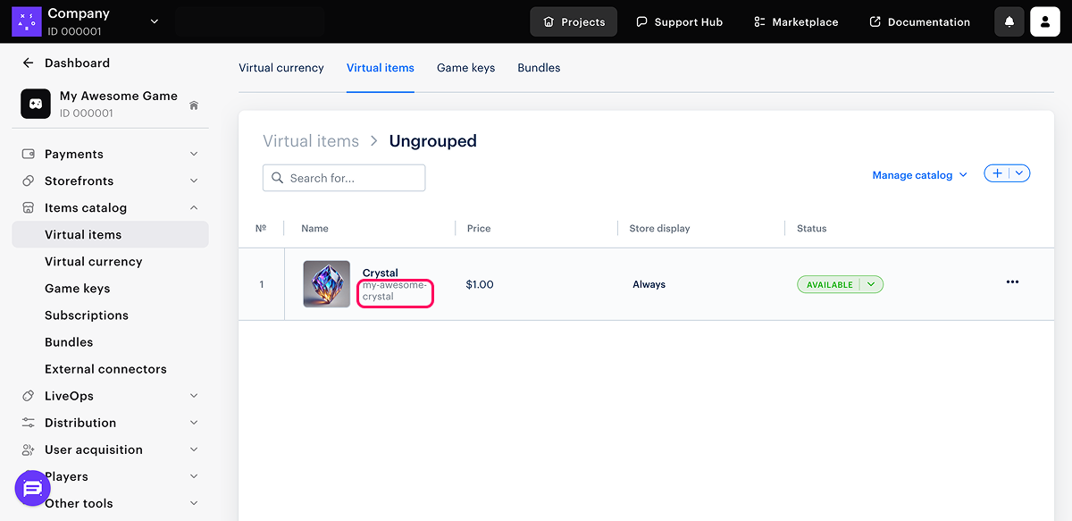Switch to the Game keys tab
Viewport: 1072px width, 521px height.
(465, 68)
